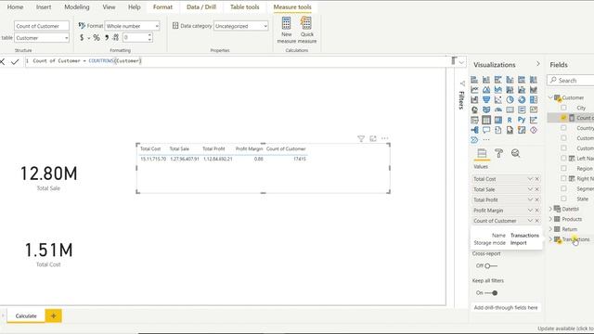Cancel formula edit with X icon
This screenshot has height=334, width=594.
coord(2,62)
